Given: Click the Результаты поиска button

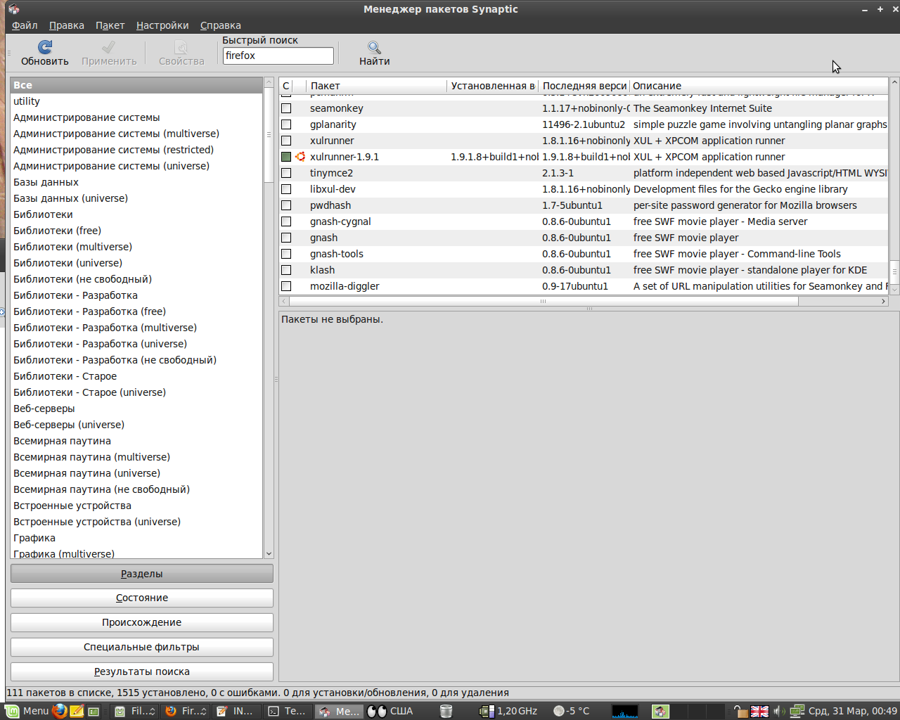Looking at the screenshot, I should coord(142,671).
